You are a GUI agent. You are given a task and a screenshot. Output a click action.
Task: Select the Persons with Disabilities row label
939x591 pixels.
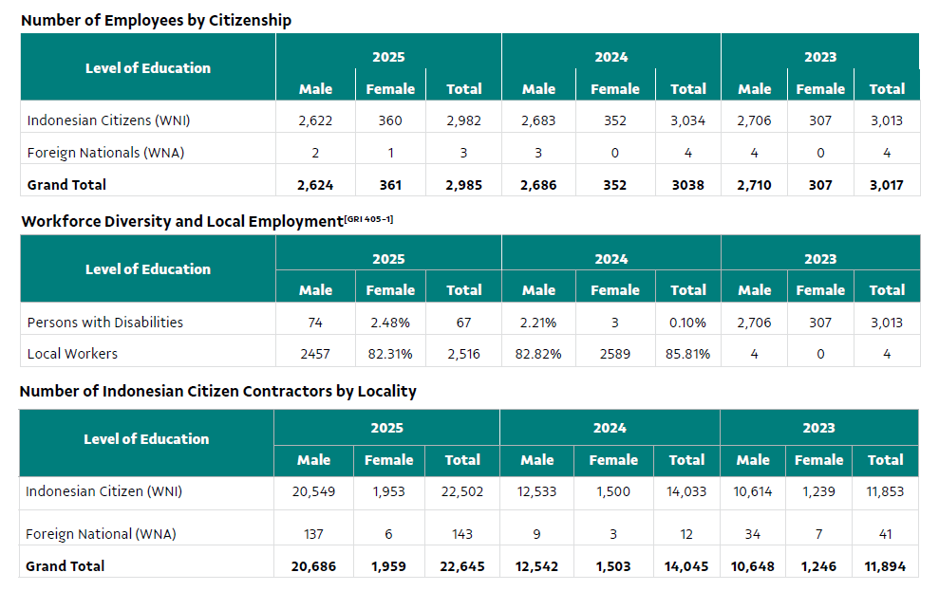tap(104, 323)
